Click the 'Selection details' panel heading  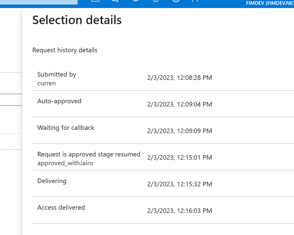coord(77,20)
